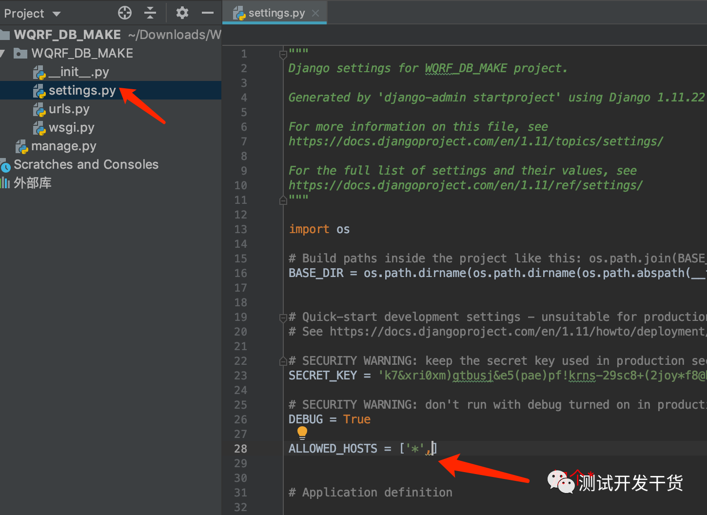This screenshot has height=515, width=707.
Task: Select the 外部库 external libraries node
Action: (x=32, y=183)
